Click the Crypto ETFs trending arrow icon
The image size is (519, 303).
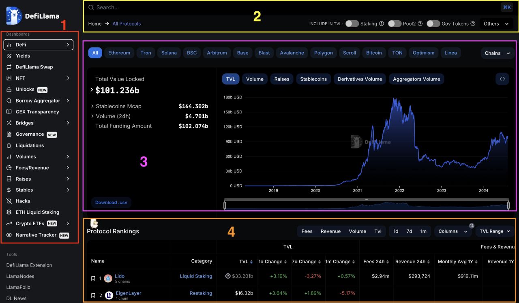[9, 223]
